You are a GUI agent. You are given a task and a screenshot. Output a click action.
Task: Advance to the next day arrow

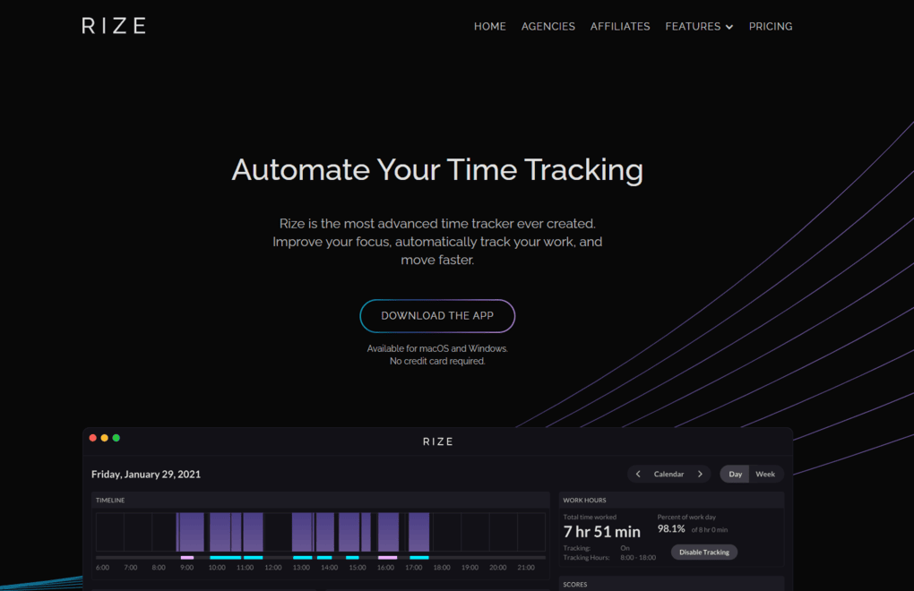coord(700,474)
